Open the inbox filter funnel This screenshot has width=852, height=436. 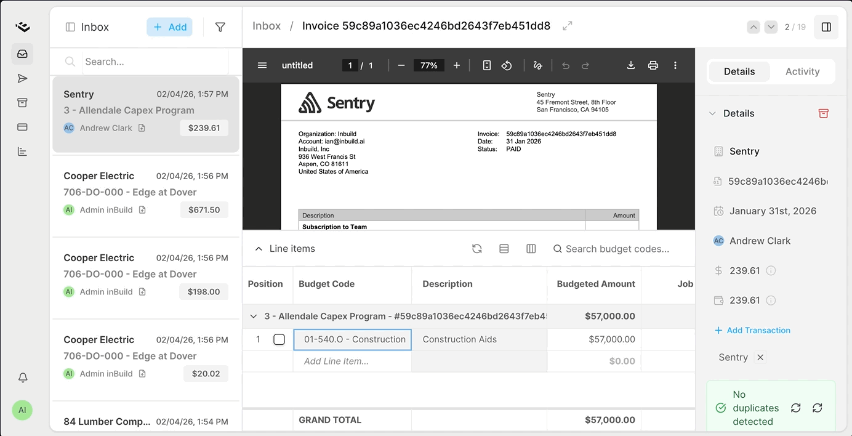(220, 27)
